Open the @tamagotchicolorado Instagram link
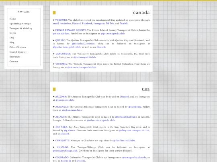 [134, 158]
